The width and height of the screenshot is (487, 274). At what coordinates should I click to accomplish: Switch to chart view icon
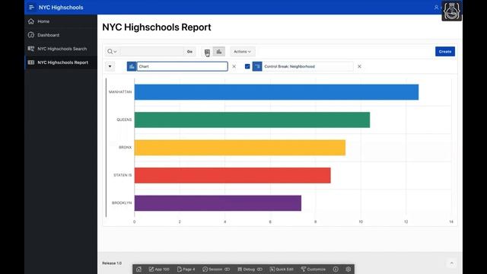pyautogui.click(x=219, y=52)
